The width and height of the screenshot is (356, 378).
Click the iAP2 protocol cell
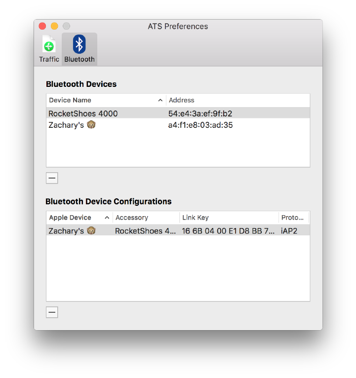(x=289, y=231)
